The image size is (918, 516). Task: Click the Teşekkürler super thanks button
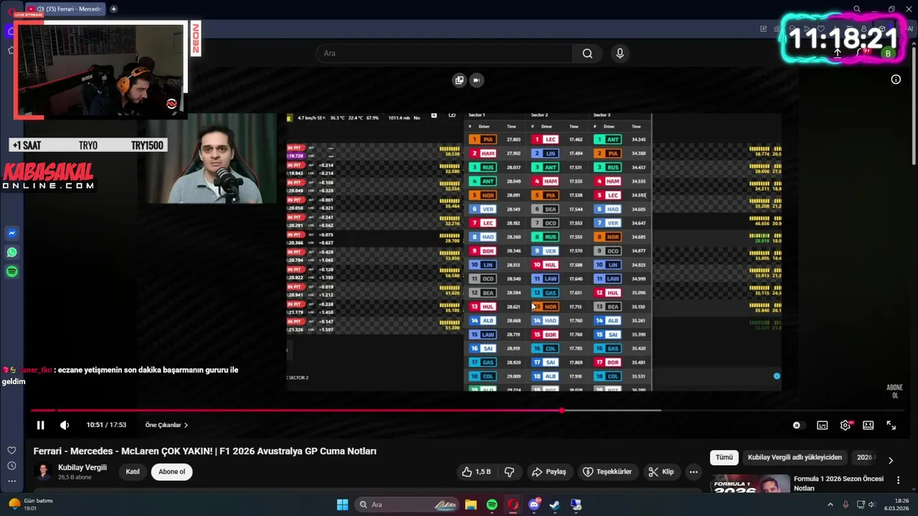(607, 472)
